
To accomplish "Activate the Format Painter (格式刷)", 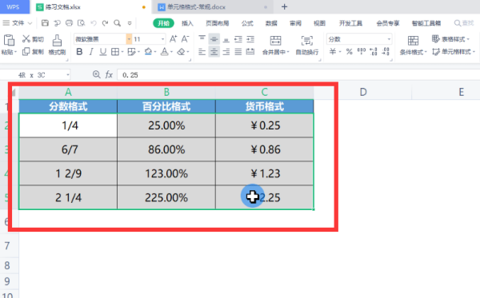I will tap(57, 45).
